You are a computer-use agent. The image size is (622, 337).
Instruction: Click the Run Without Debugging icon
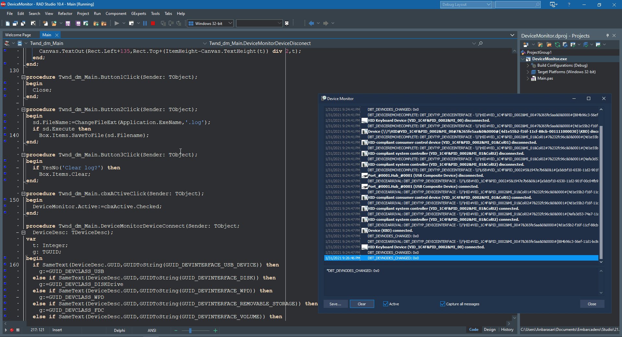click(131, 23)
